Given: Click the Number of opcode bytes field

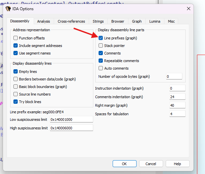Looking at the screenshot, I should click(x=174, y=76).
